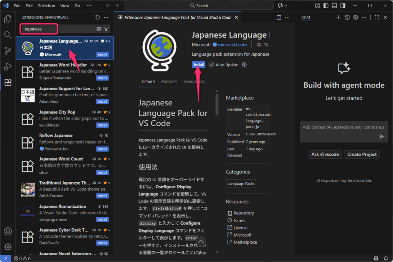Click the filter extensions funnel icon
Viewport: 393px width, 262px height.
(x=106, y=29)
